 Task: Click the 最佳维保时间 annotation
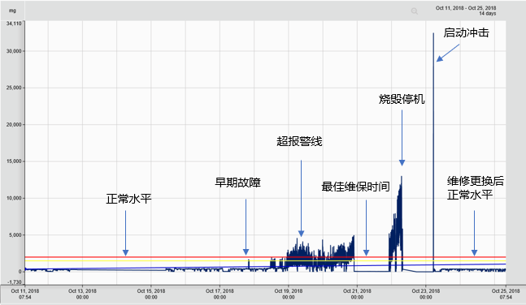355,187
